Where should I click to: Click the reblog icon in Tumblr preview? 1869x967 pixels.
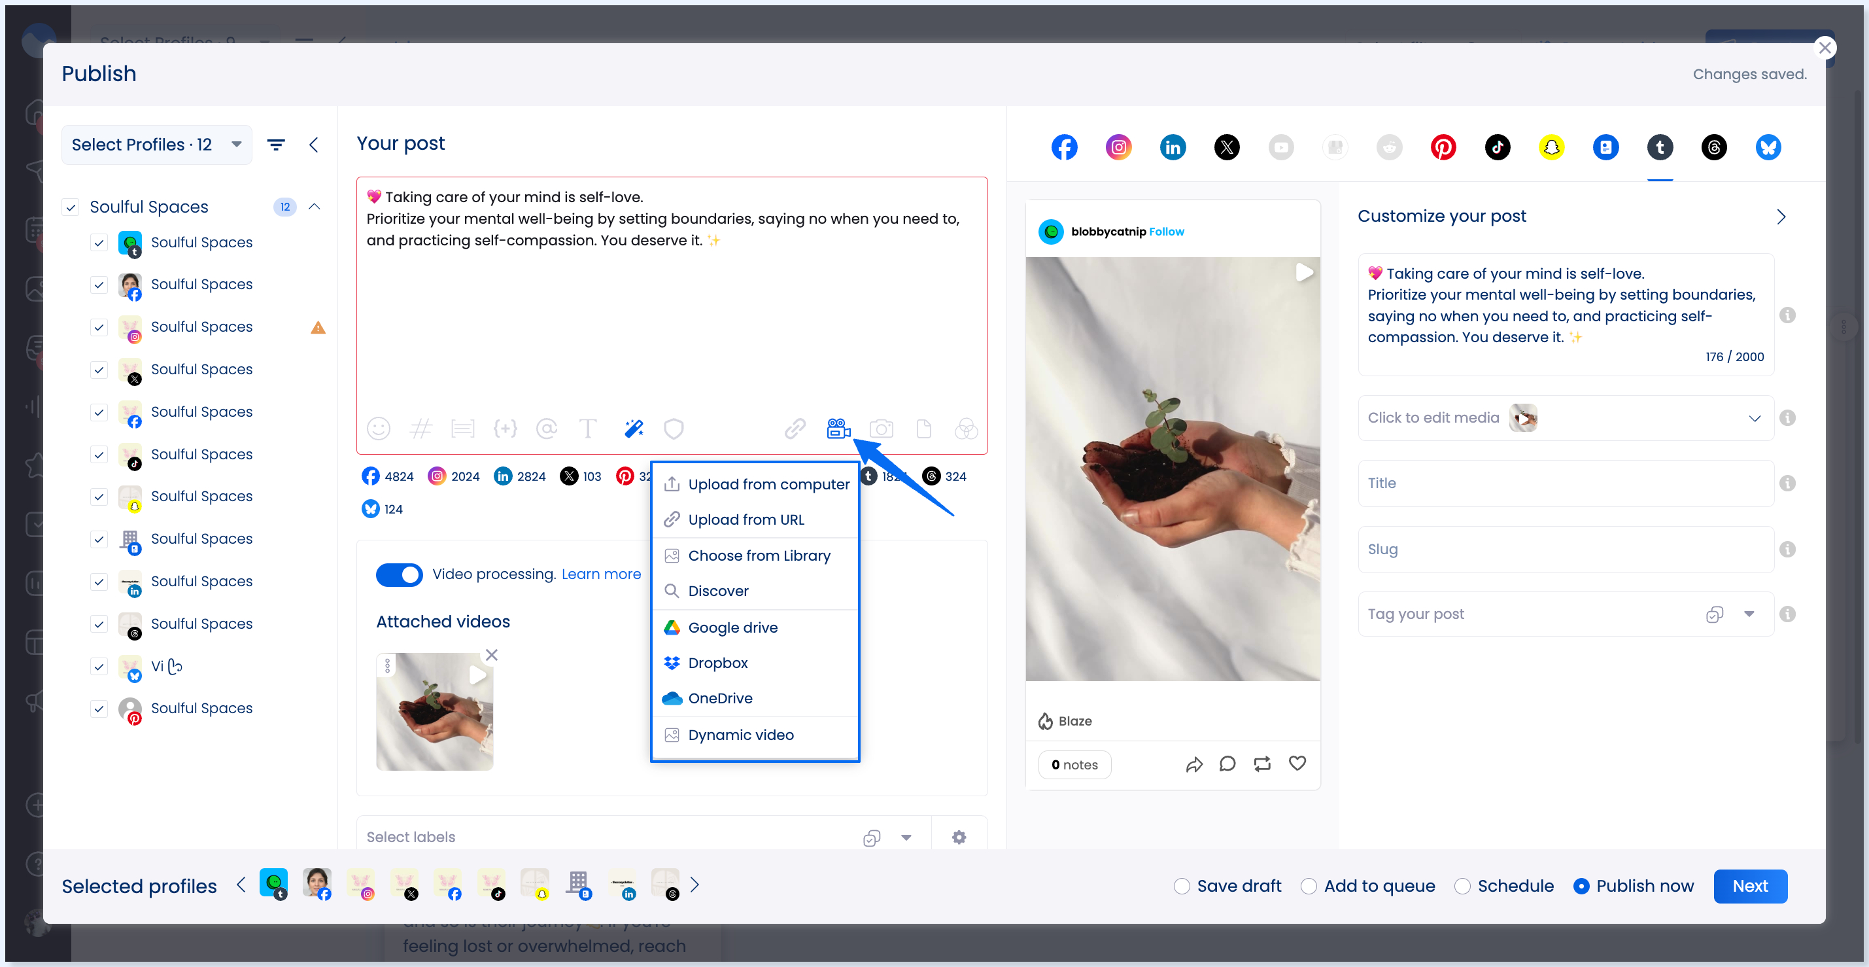pyautogui.click(x=1262, y=764)
